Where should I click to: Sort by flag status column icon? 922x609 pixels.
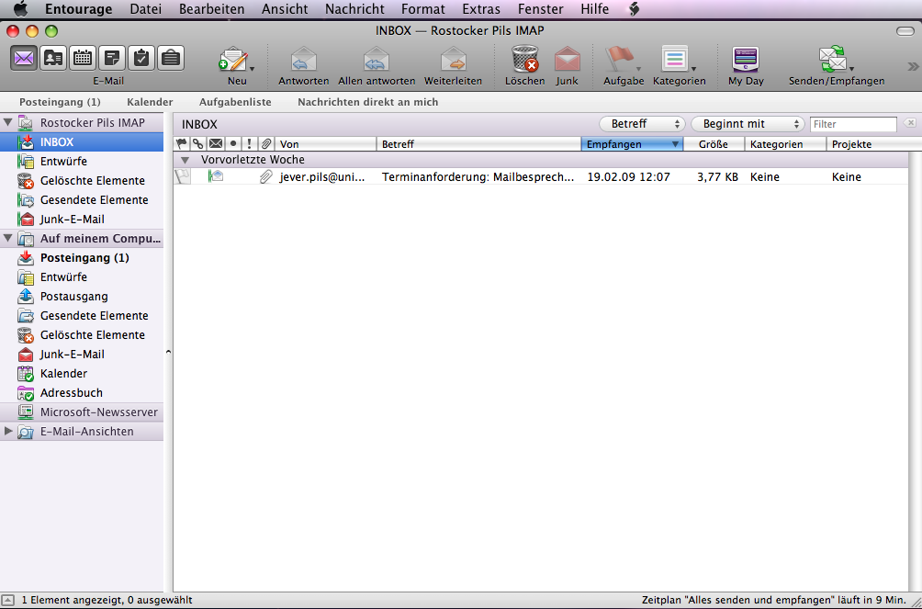182,144
